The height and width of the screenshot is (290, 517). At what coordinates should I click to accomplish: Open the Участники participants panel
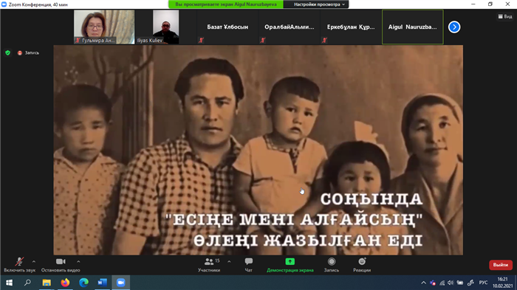209,265
